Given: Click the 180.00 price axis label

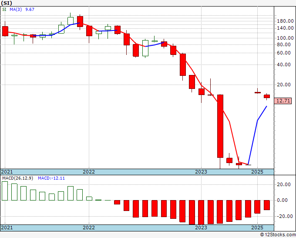Looking at the screenshot, I should (x=285, y=21).
